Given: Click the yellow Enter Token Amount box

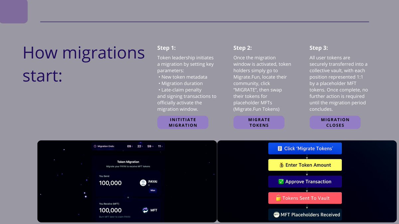Looking at the screenshot, I should point(305,165).
